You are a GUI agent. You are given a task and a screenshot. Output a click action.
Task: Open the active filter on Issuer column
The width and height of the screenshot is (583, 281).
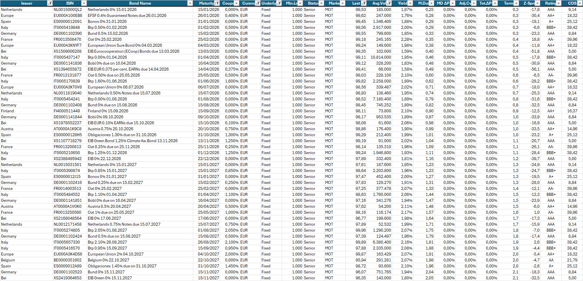tap(50, 3)
